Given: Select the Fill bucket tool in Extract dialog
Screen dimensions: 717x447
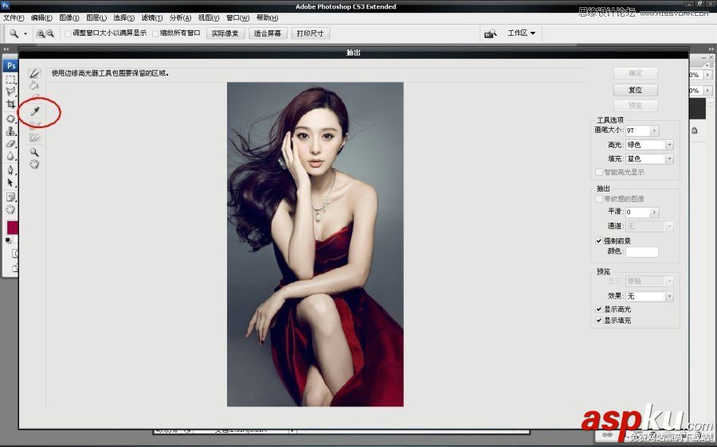Looking at the screenshot, I should click(34, 86).
